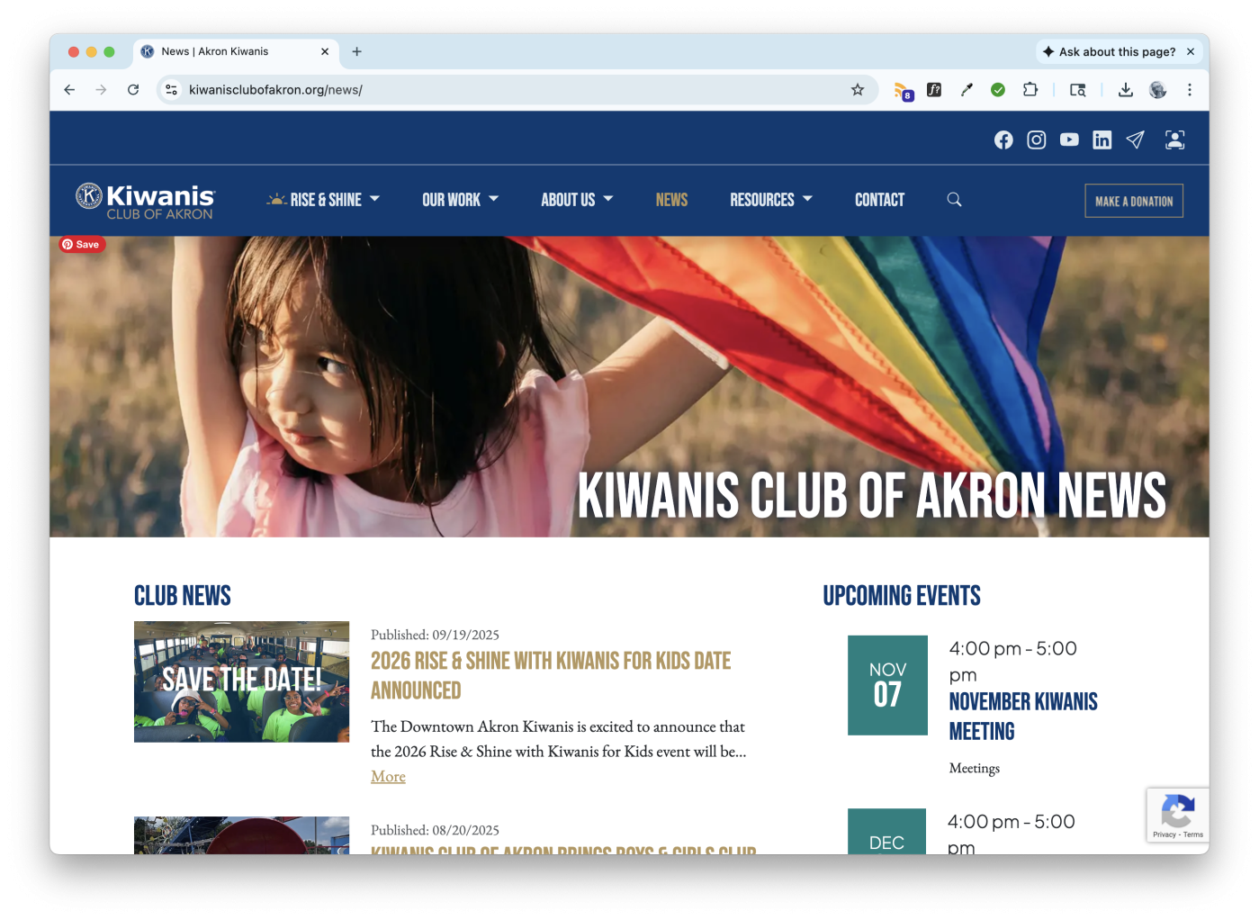Click the site search magnifier icon
Screen dimensions: 1259x920
click(954, 200)
